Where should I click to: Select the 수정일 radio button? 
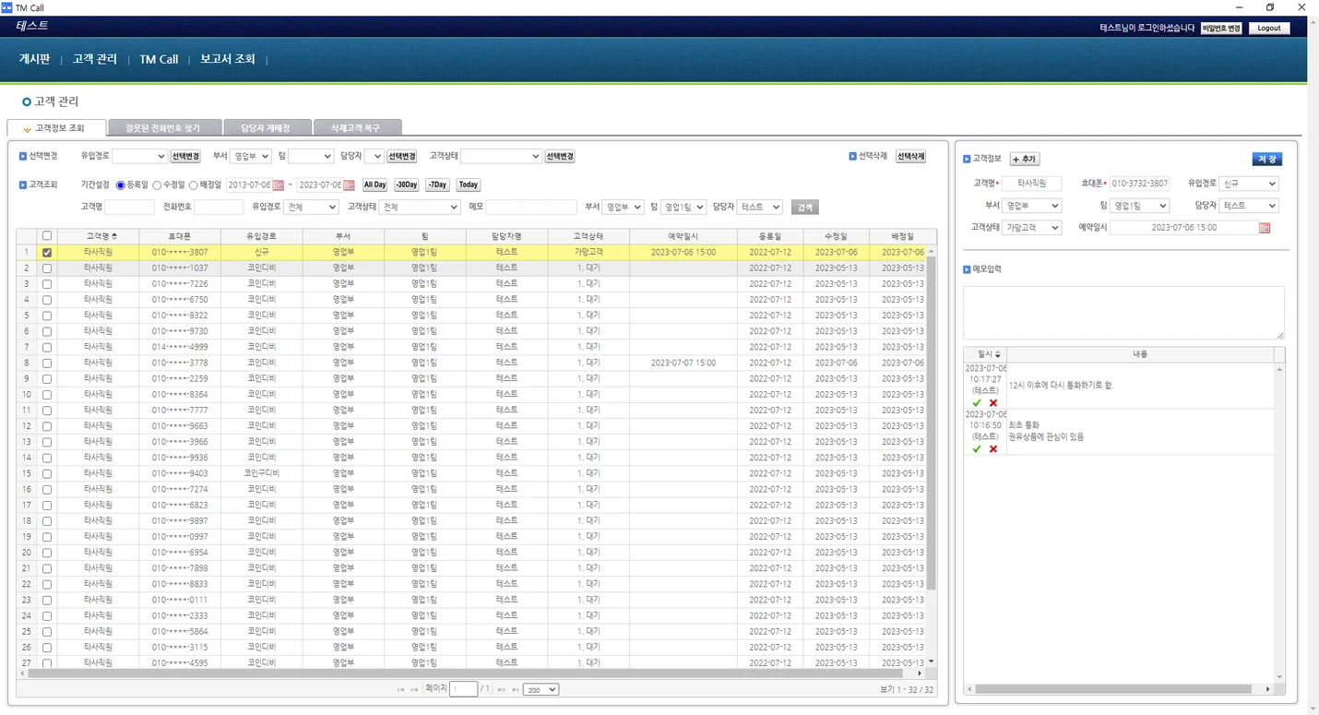coord(157,185)
